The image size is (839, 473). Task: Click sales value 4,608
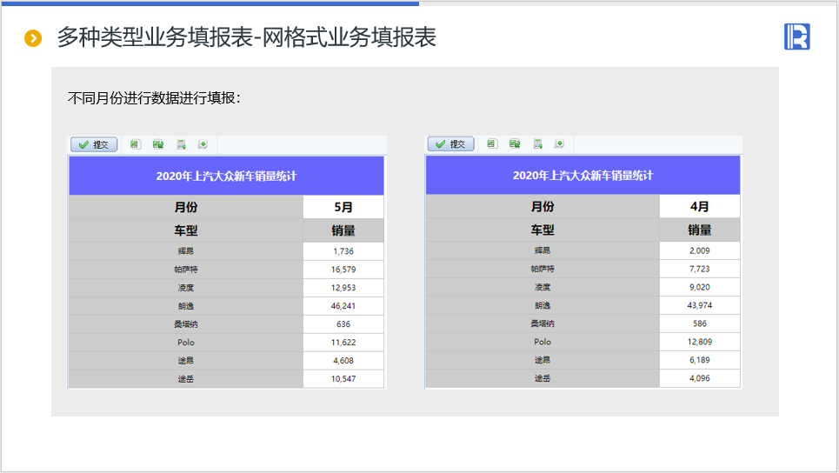coord(343,361)
